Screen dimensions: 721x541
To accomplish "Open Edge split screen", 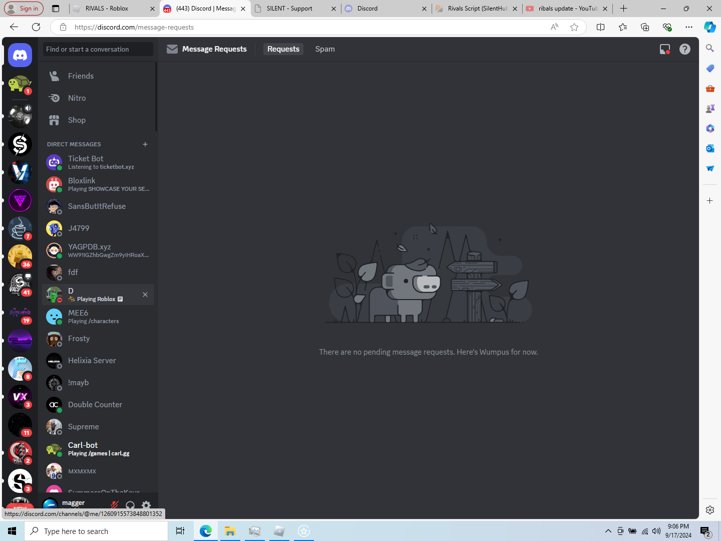I will click(x=601, y=27).
